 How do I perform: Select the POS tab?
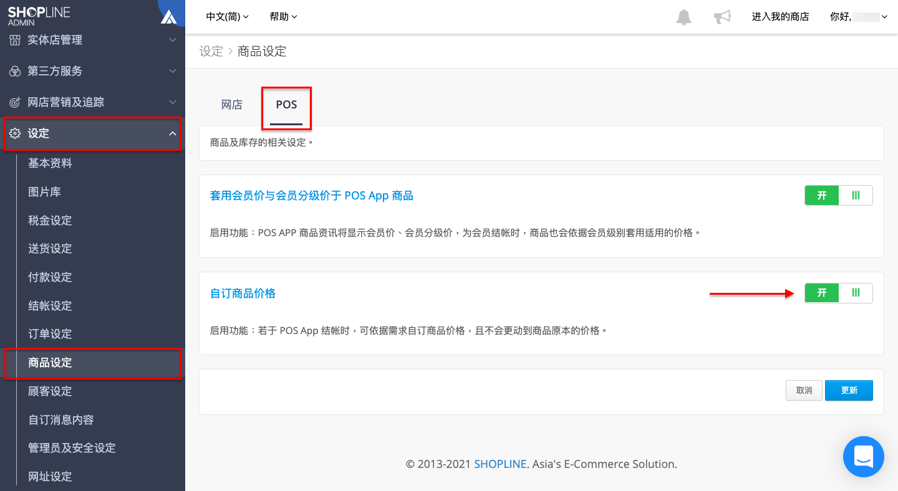tap(286, 105)
